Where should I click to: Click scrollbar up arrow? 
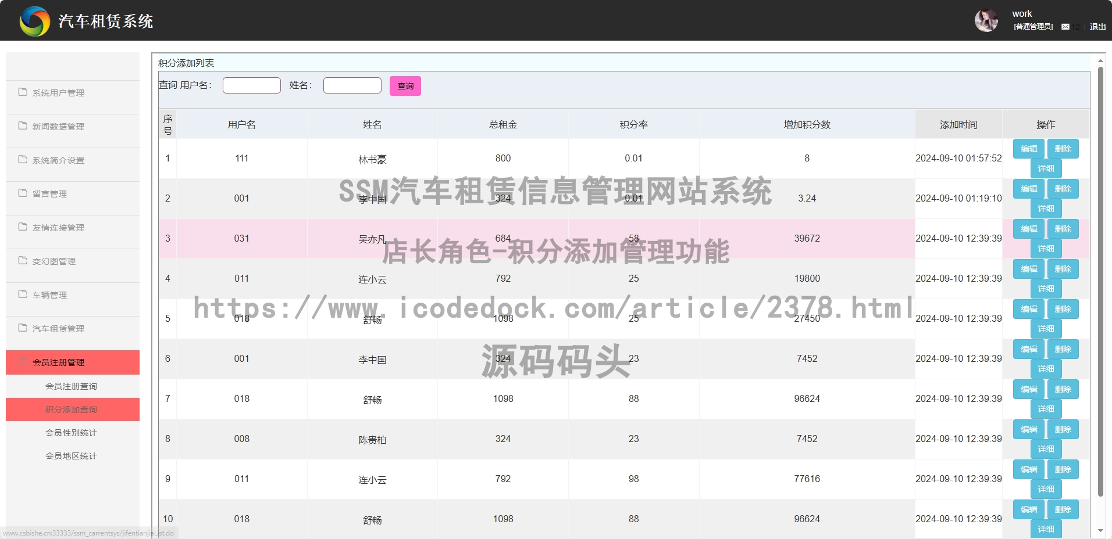1100,60
